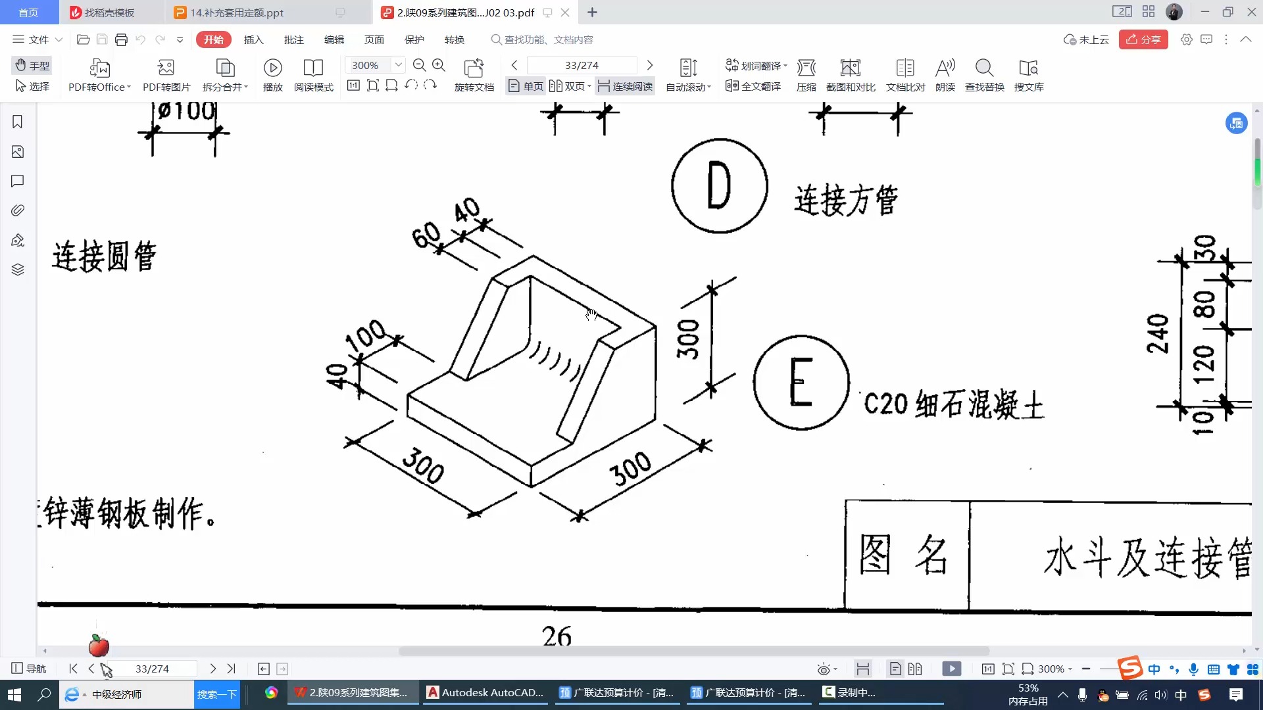Viewport: 1263px width, 710px height.
Task: Convert PDF to pictures (PDF转图片)
Action: pos(166,75)
